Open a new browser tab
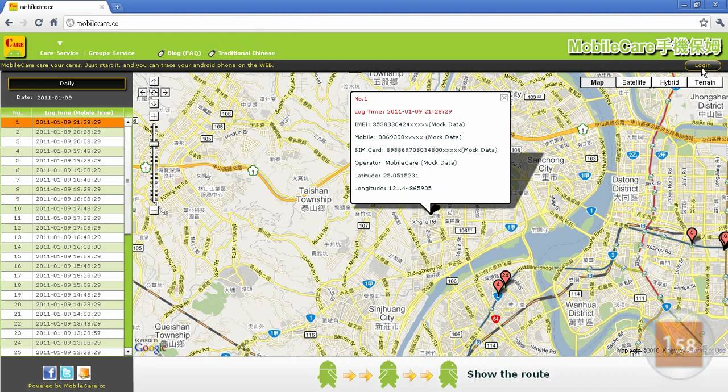 (117, 7)
